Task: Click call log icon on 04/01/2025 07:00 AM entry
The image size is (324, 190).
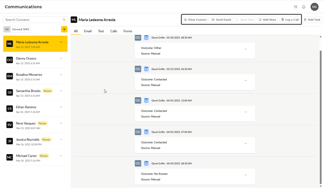Action: coord(147,132)
